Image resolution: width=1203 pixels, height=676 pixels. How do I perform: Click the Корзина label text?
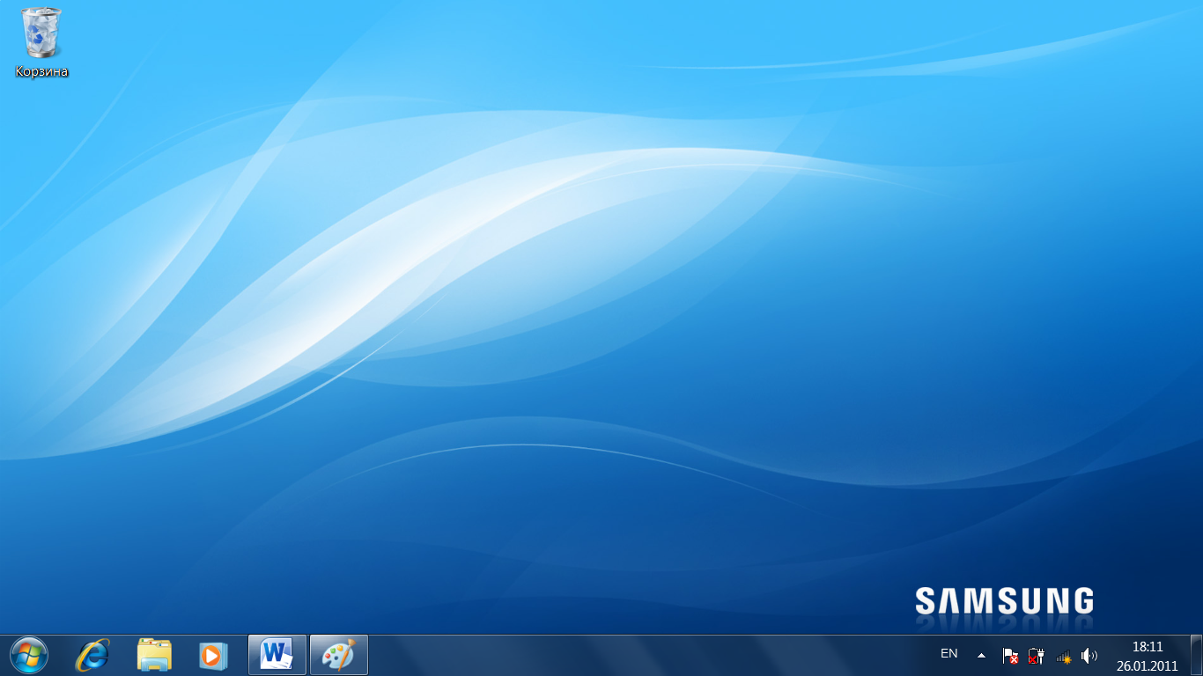(41, 71)
